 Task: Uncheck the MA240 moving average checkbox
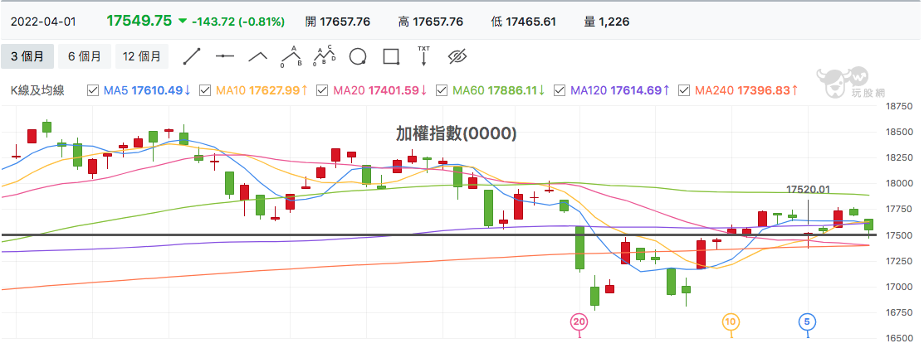pos(684,90)
